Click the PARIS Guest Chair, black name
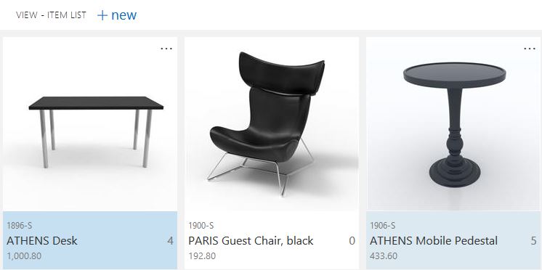Screen dimensions: 542x270 [251, 241]
